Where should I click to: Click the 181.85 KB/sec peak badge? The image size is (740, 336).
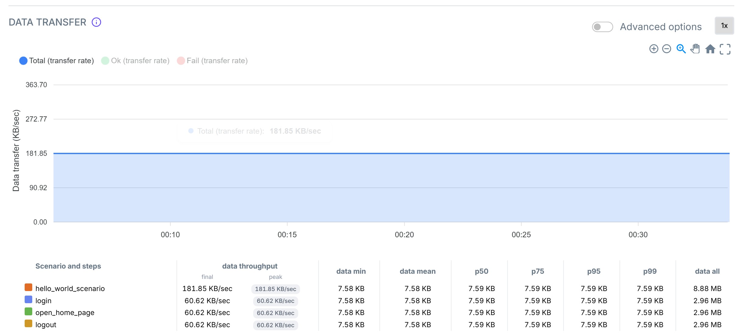[x=275, y=289]
